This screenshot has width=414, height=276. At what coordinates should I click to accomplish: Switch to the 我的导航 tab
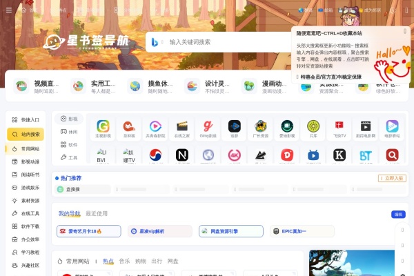point(69,213)
